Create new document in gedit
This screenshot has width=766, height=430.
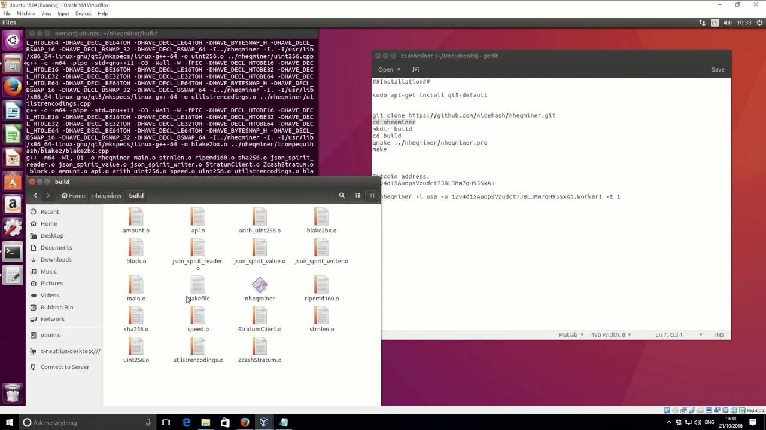click(x=415, y=69)
